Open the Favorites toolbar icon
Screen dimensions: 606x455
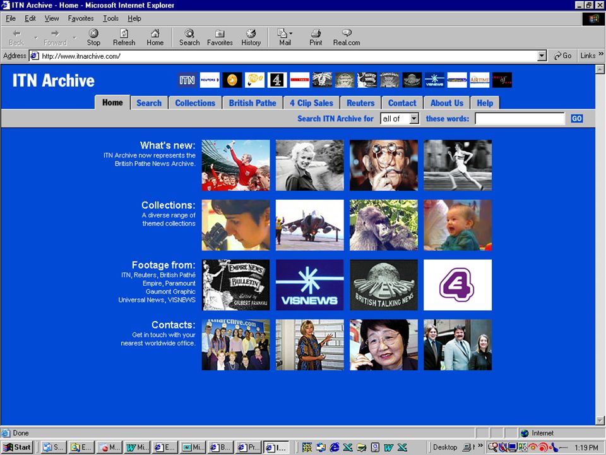click(x=220, y=37)
